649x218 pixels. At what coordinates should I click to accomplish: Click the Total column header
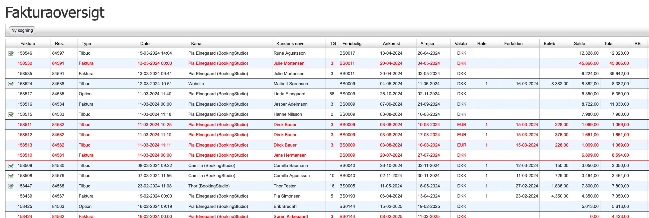[x=609, y=43]
